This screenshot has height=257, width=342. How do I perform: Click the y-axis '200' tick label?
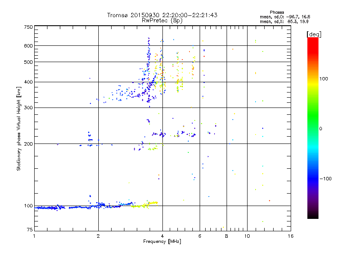click(28, 144)
